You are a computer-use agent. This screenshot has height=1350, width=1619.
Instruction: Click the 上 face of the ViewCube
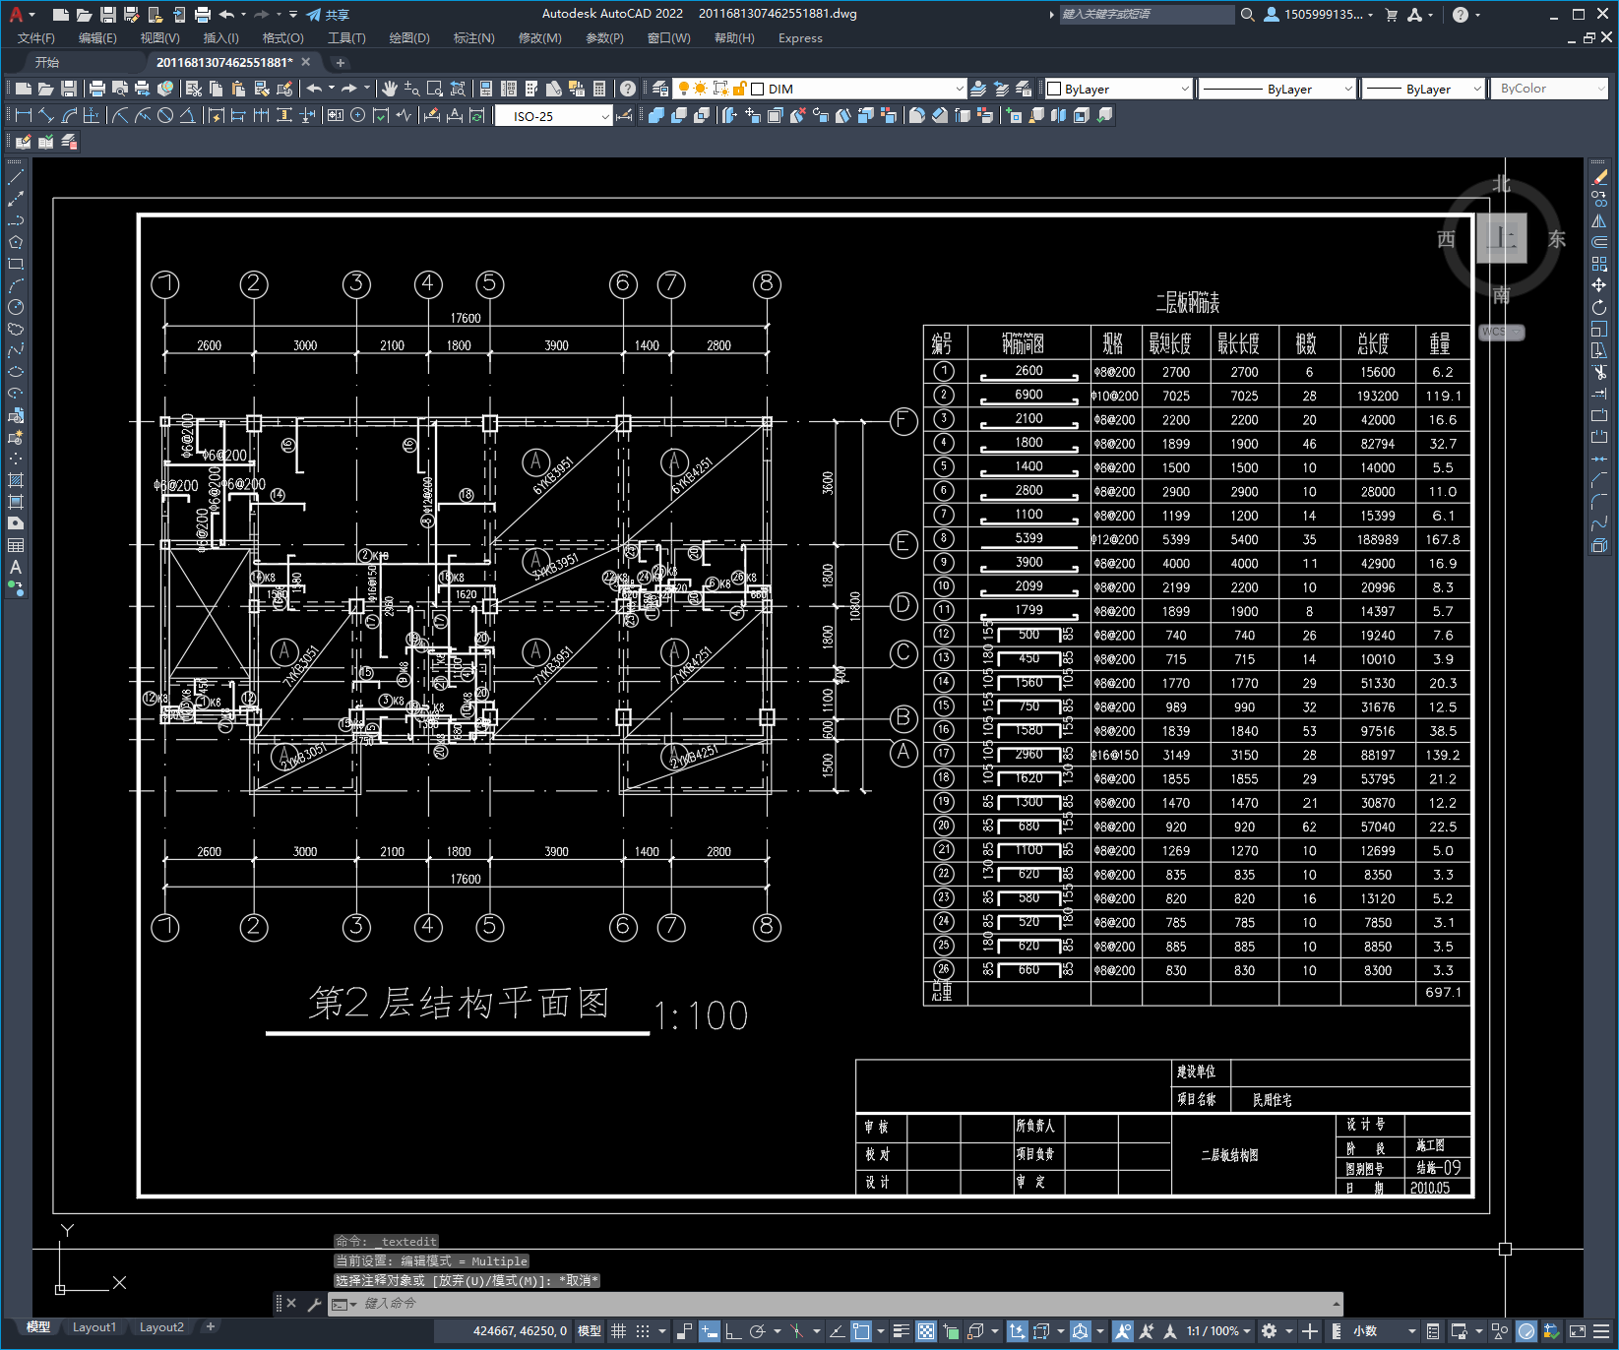click(1502, 238)
